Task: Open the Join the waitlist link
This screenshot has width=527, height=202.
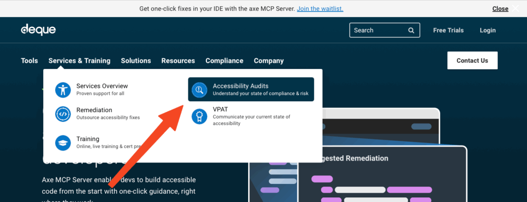Action: coord(320,9)
